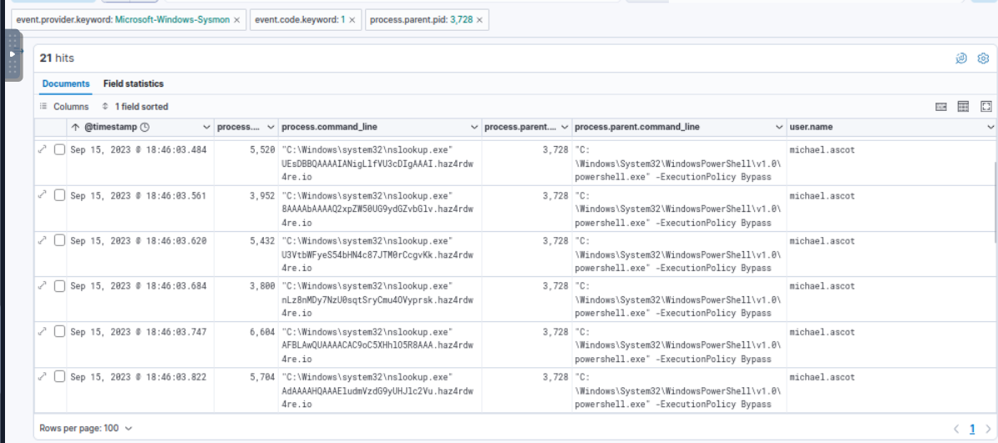This screenshot has width=998, height=443.
Task: Check the checkbox for the 18:46:03.822 row
Action: [x=59, y=376]
